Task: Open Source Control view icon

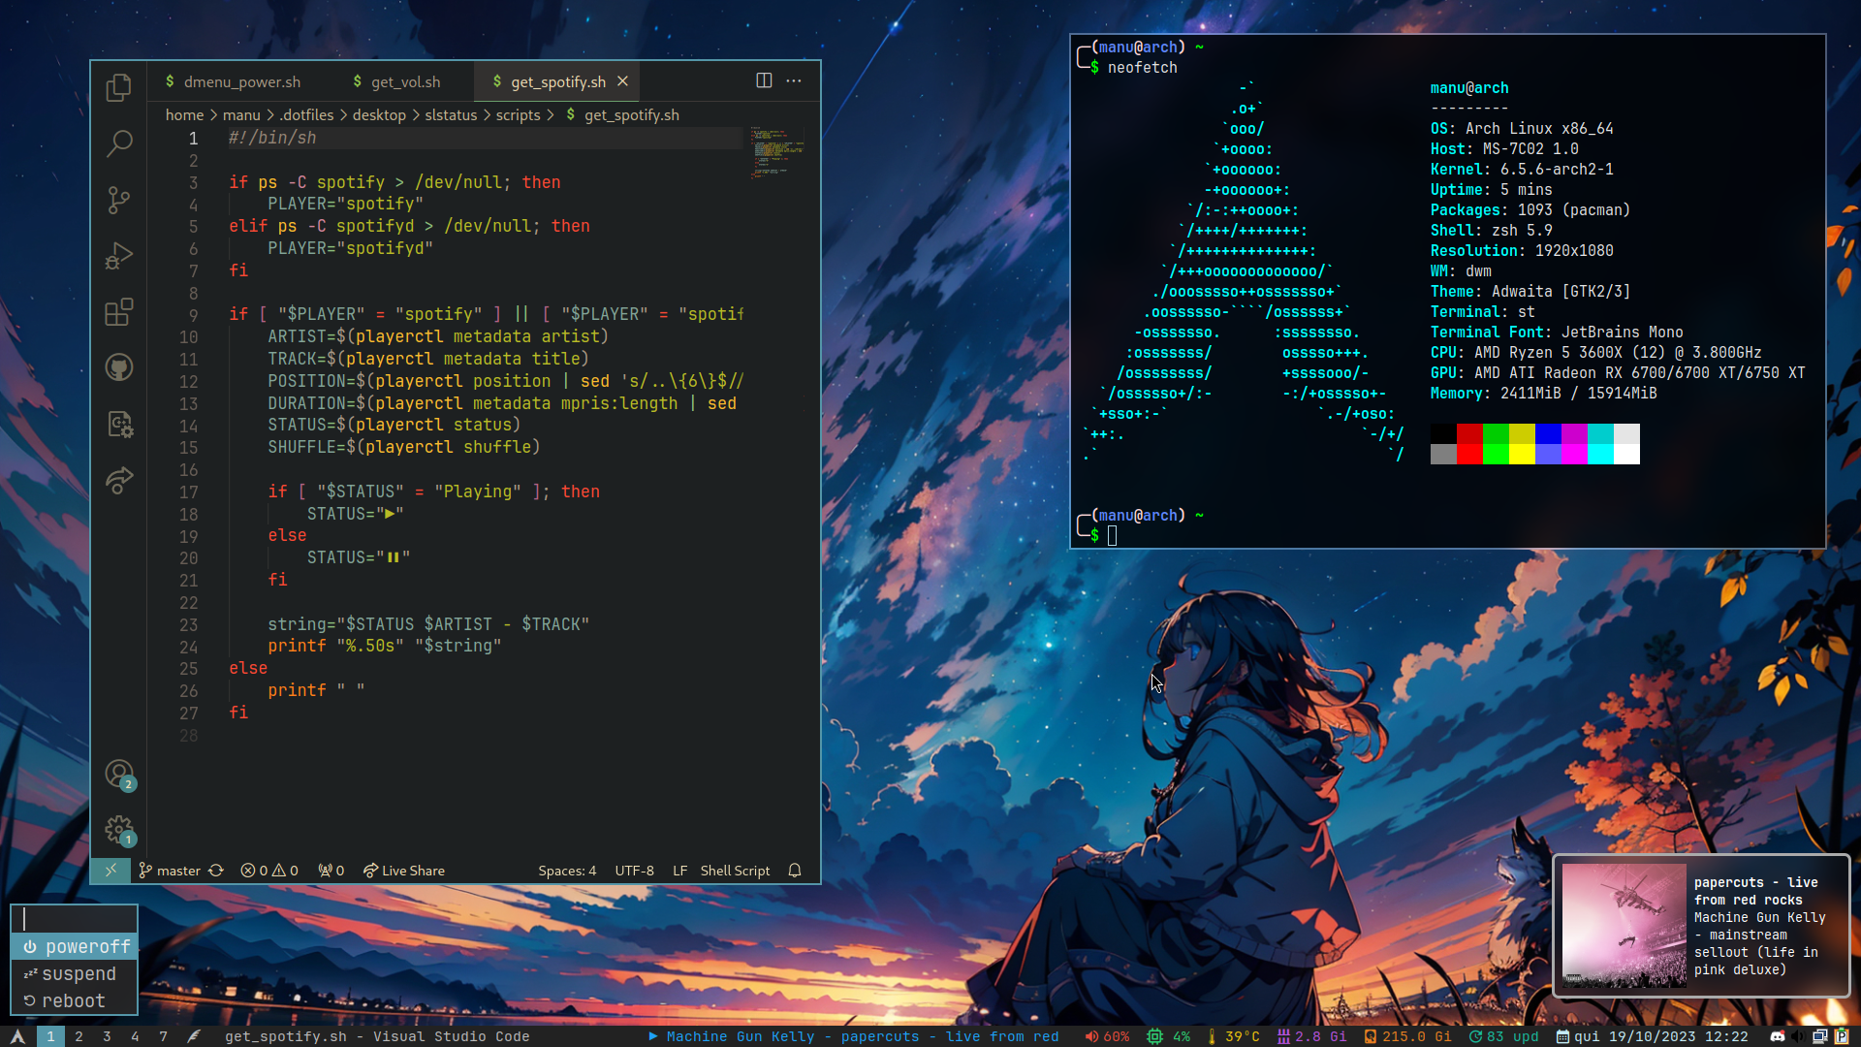Action: coord(118,200)
